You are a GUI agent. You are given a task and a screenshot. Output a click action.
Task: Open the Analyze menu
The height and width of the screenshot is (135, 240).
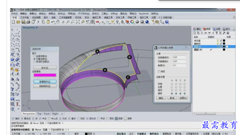pos(114,13)
